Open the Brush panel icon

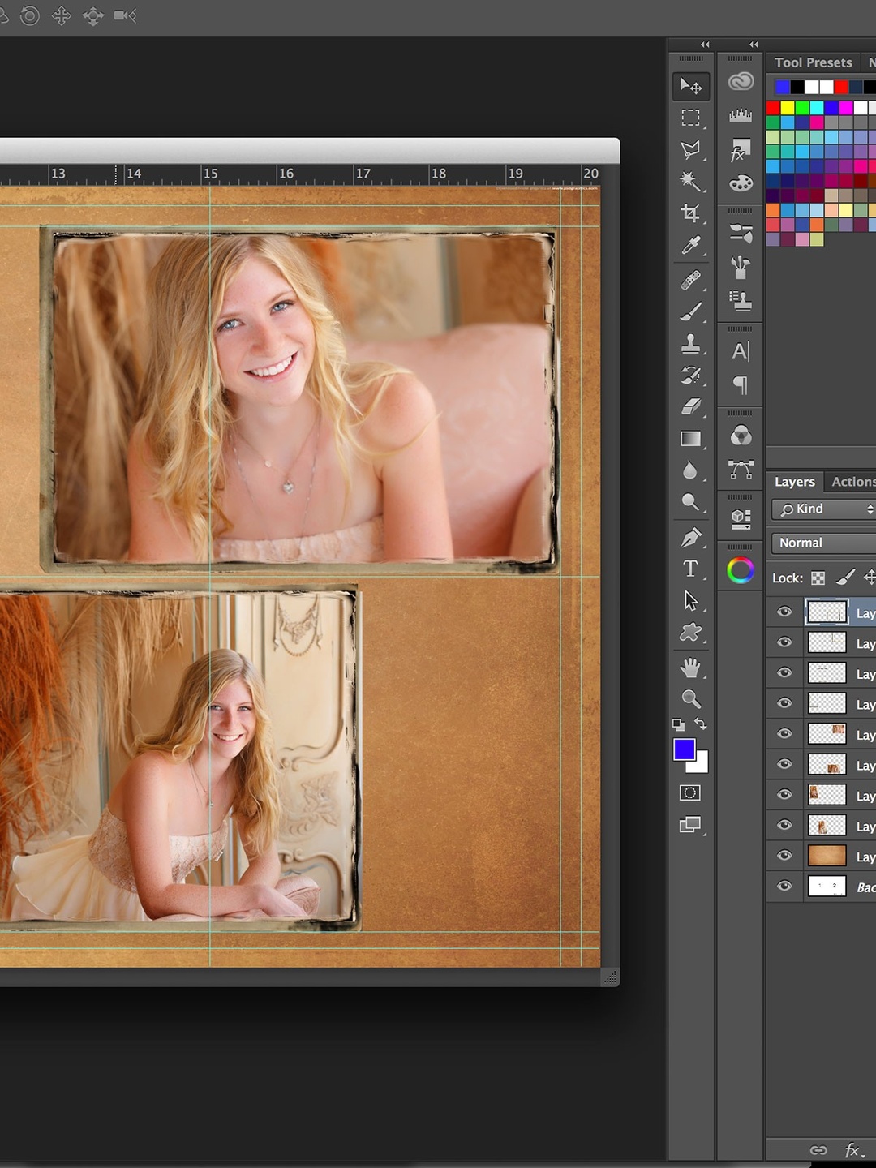(x=741, y=234)
